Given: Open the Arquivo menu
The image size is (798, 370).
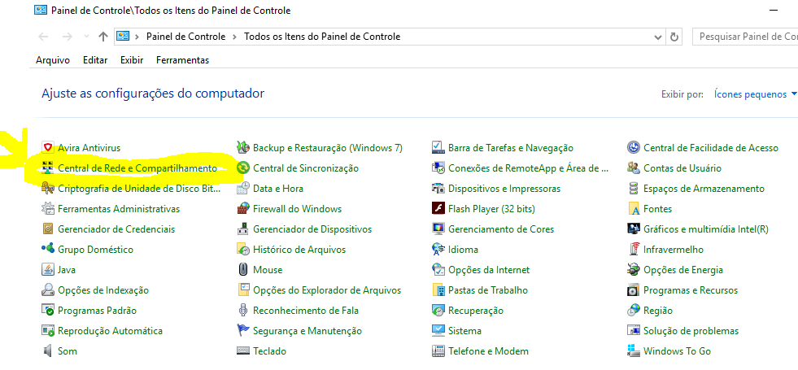Looking at the screenshot, I should [x=53, y=60].
